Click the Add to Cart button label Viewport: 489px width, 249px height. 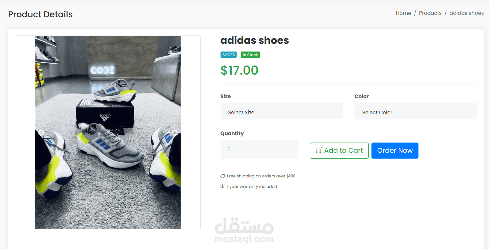(x=343, y=151)
